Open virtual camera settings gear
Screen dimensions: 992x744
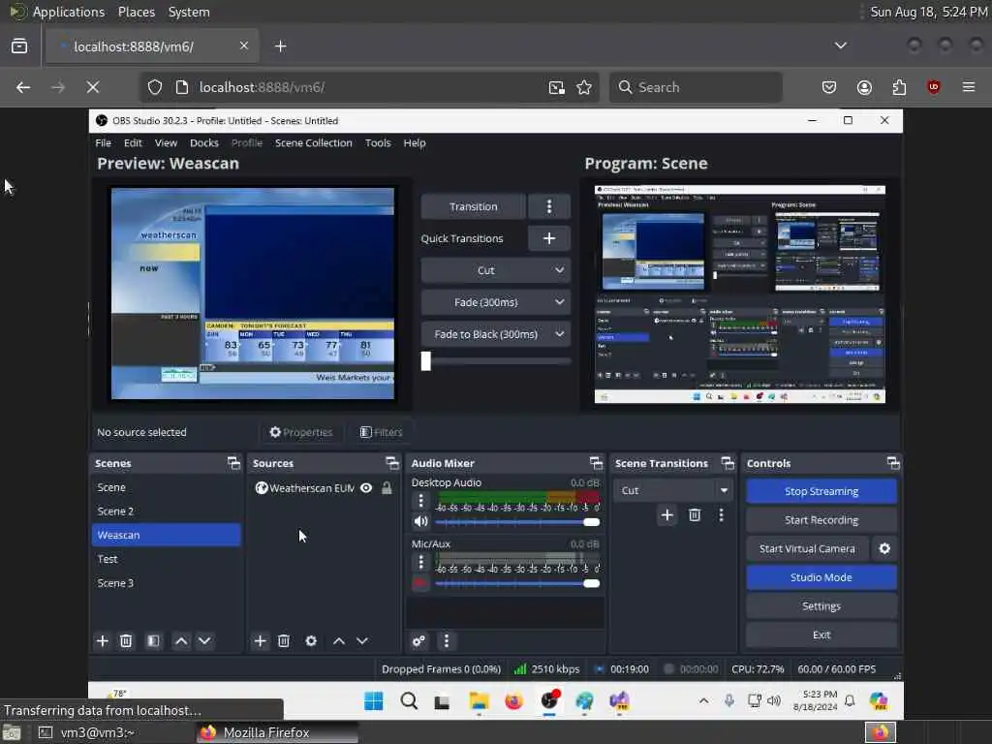884,548
